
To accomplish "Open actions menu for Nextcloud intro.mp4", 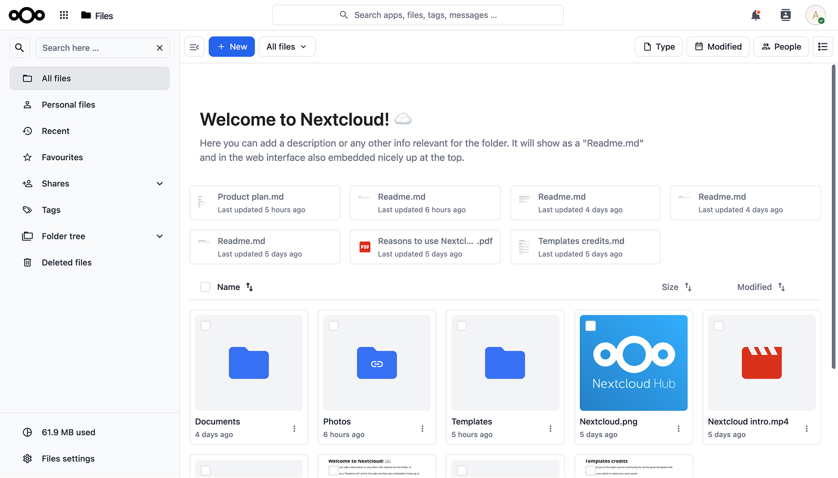I will coord(807,429).
